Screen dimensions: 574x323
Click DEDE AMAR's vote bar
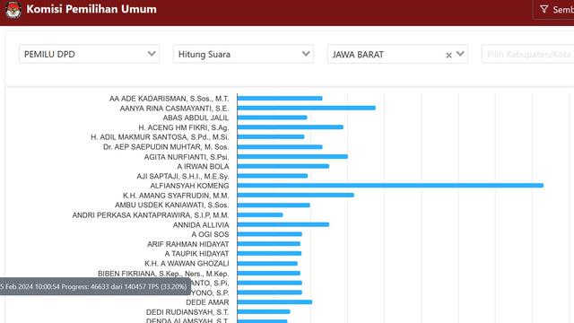coord(274,302)
